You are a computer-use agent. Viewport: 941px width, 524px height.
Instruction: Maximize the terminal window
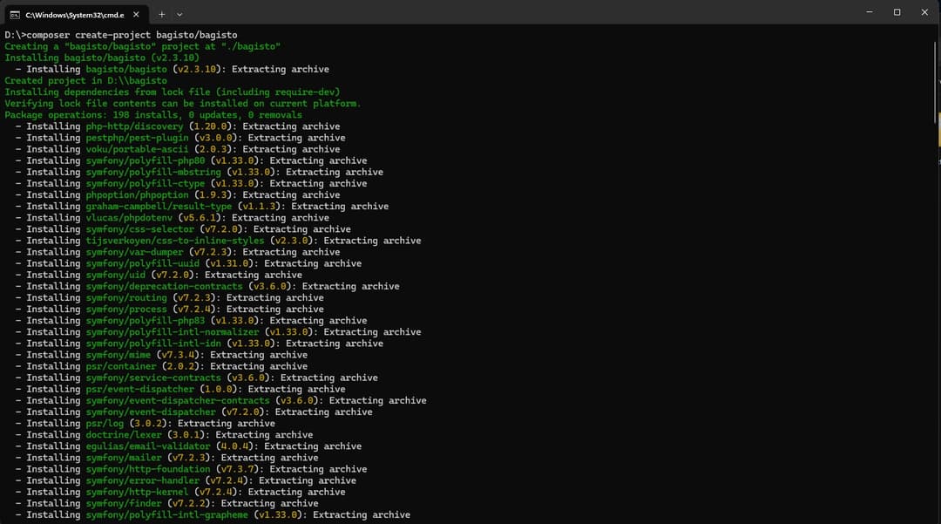[897, 12]
